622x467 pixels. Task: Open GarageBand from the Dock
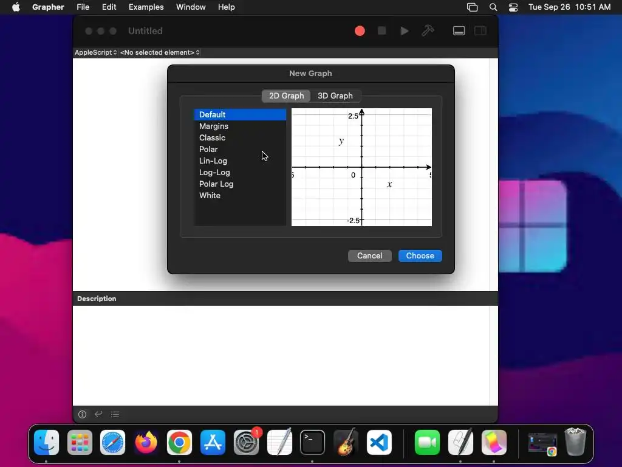pyautogui.click(x=346, y=443)
